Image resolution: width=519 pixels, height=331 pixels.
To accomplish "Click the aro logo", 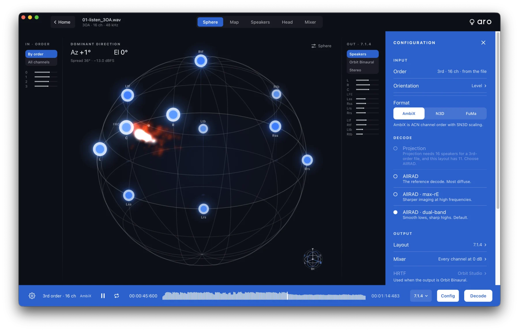I will pyautogui.click(x=480, y=22).
